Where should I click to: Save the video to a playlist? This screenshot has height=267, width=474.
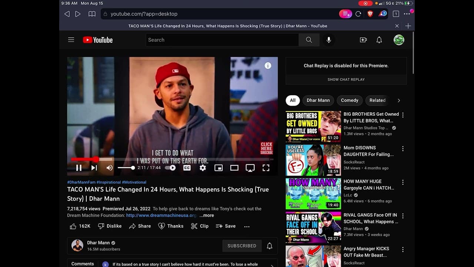point(226,226)
